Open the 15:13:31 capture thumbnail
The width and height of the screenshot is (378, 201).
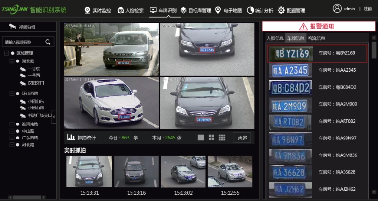click(x=88, y=172)
